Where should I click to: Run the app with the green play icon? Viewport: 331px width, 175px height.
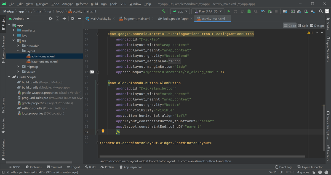[x=229, y=12]
